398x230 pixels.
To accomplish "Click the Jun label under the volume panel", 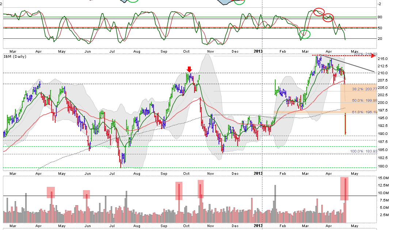I will 88,226.
